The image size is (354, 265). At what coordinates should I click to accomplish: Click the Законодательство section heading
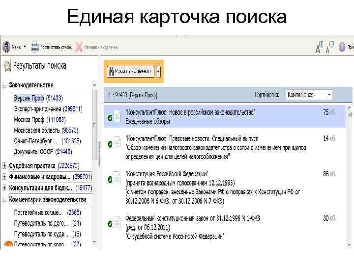pos(31,85)
